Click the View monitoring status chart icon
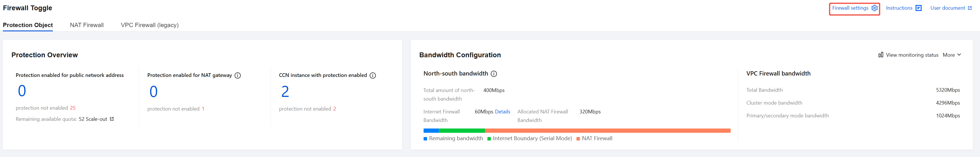 pyautogui.click(x=881, y=55)
